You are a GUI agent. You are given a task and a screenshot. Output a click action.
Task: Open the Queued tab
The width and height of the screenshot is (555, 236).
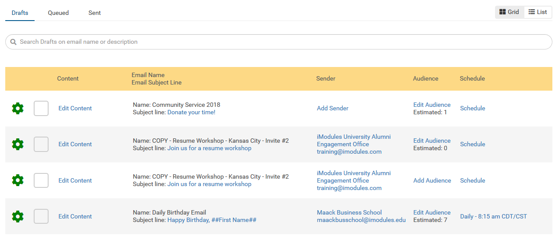58,13
